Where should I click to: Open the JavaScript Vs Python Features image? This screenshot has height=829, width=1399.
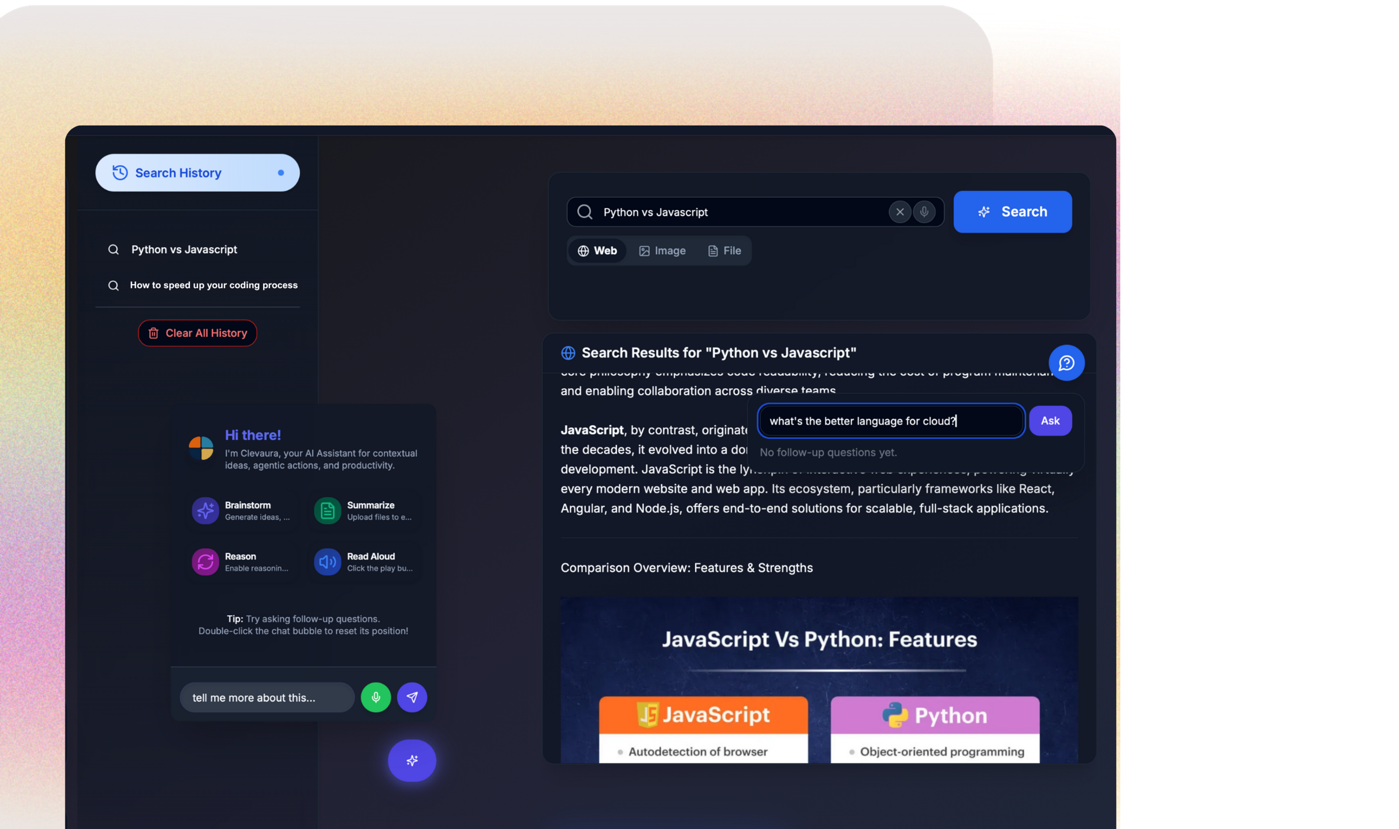click(819, 680)
